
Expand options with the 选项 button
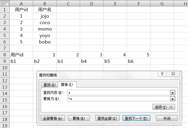click(x=164, y=107)
